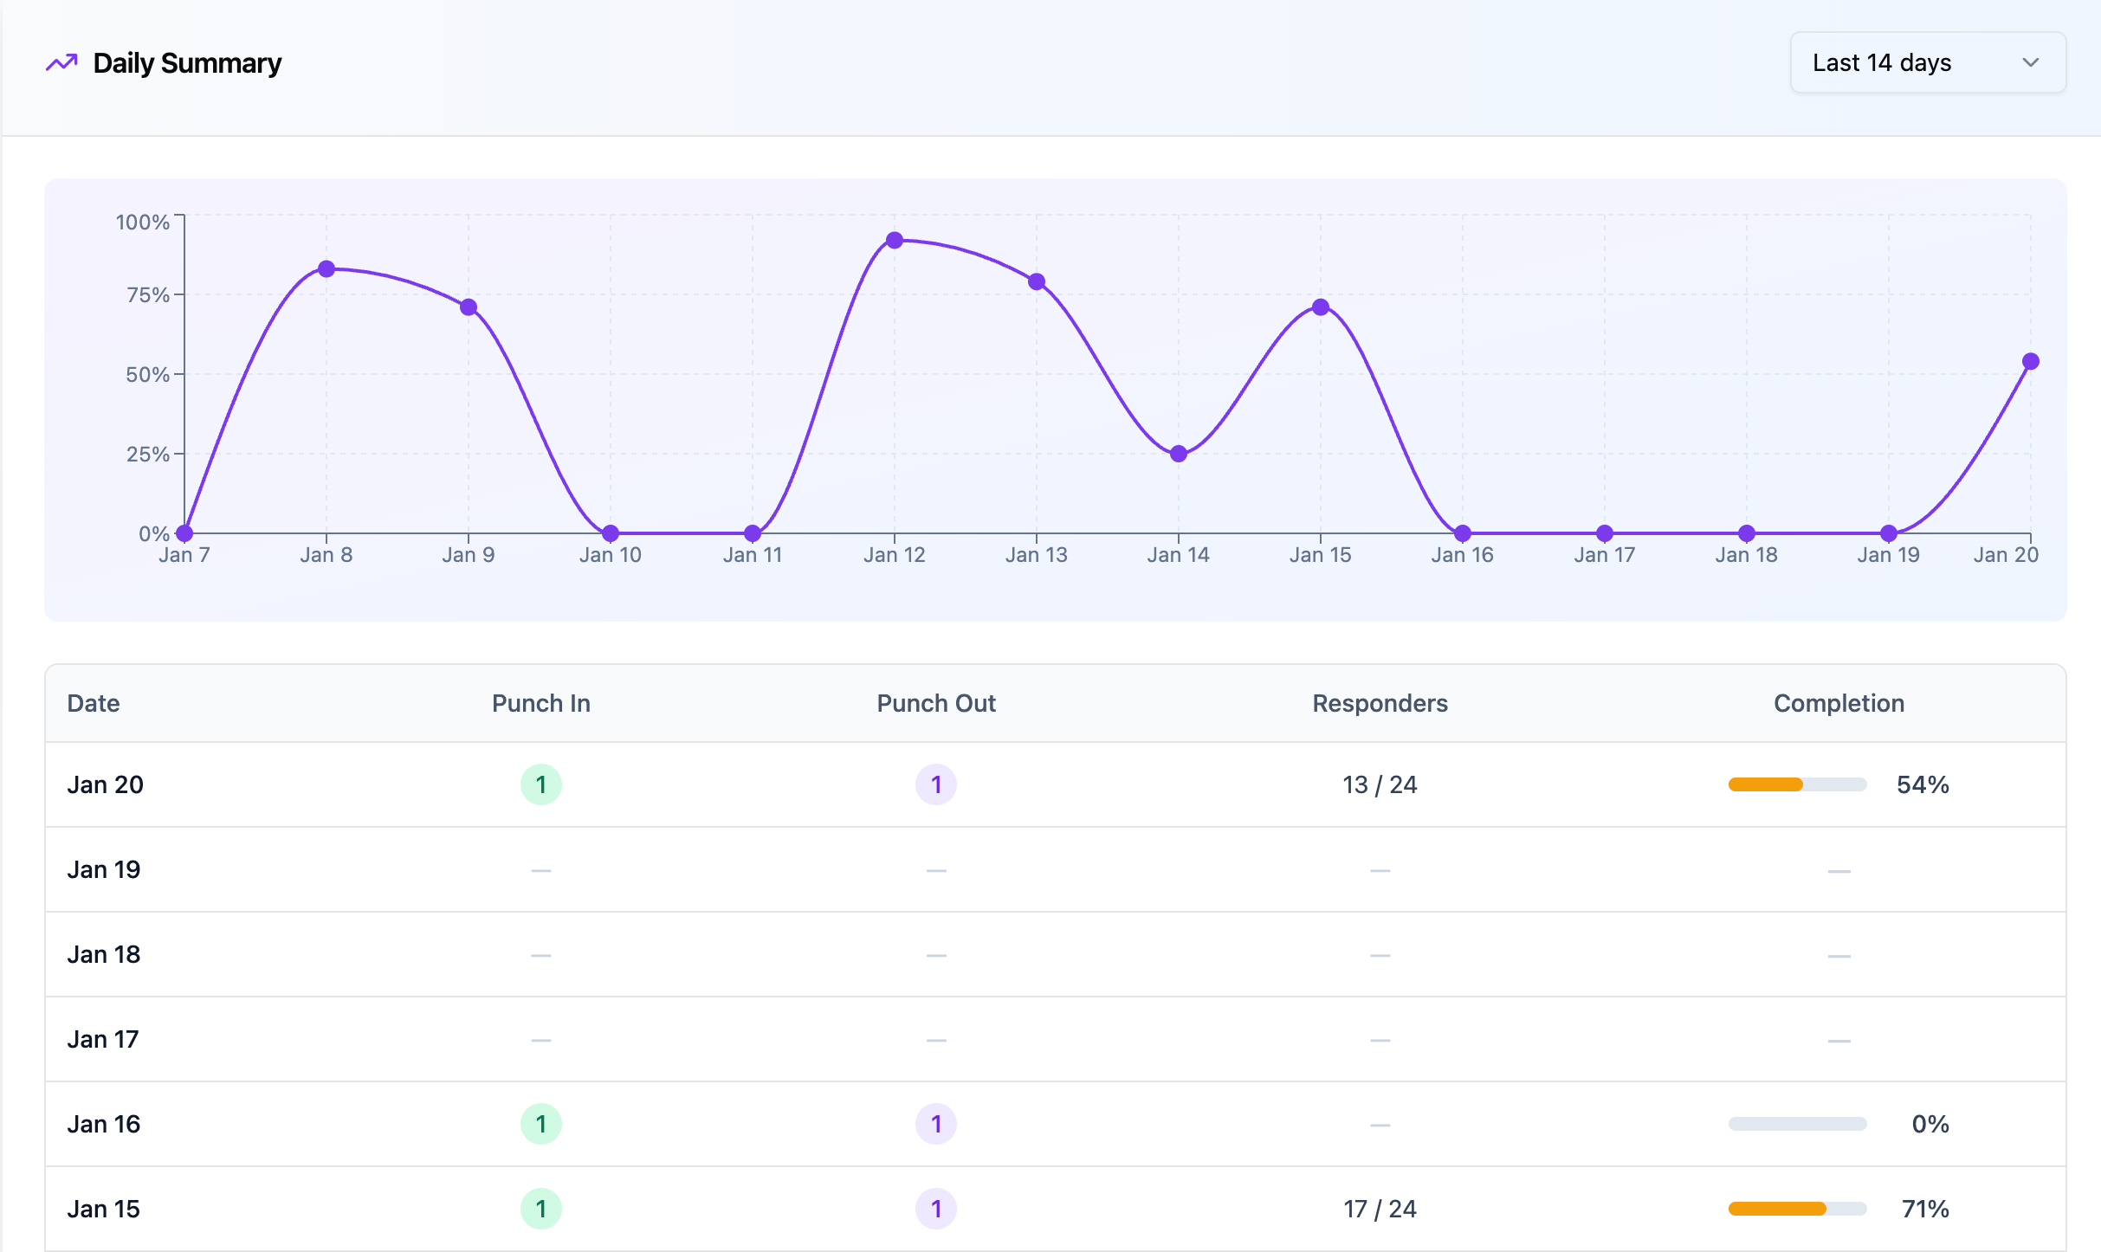
Task: Click the Jan 17 zero data point
Action: (x=1605, y=533)
